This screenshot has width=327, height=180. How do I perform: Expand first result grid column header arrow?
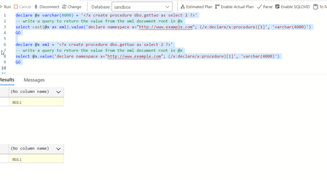click(x=58, y=92)
